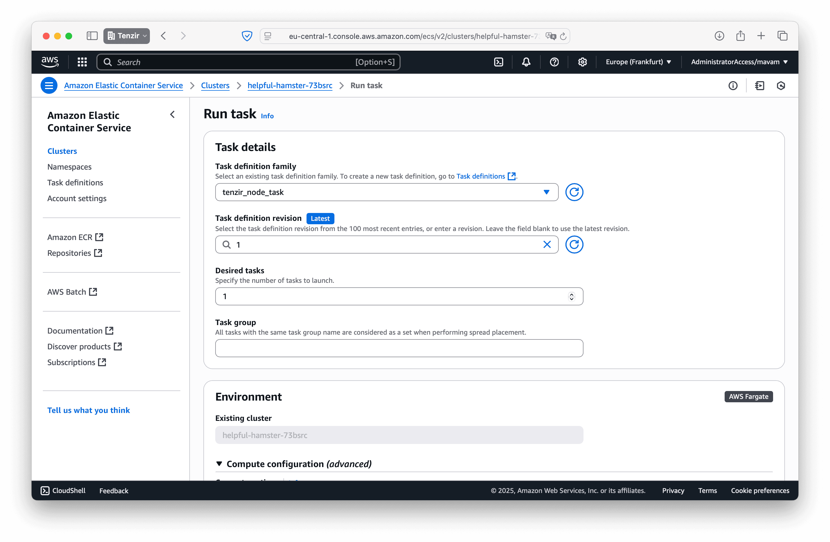Follow the Clusters breadcrumb link
The height and width of the screenshot is (542, 830).
pos(215,85)
